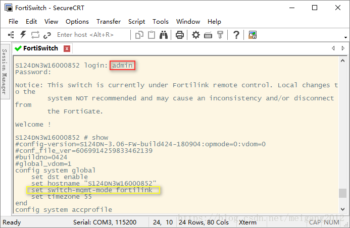Click the Connect in Tab chain icon
Screen dimensions: 350x228
47,35
